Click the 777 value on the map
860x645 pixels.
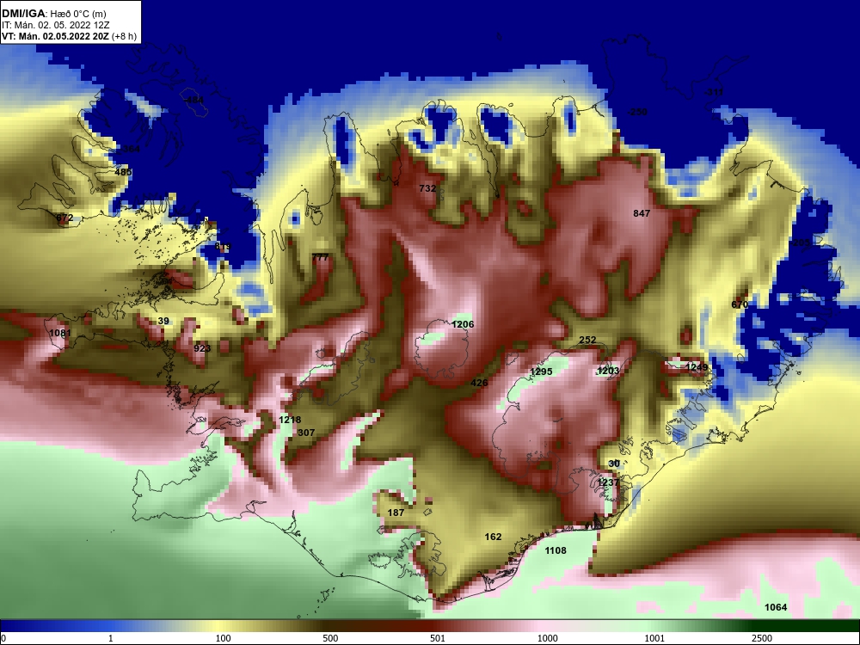click(320, 257)
